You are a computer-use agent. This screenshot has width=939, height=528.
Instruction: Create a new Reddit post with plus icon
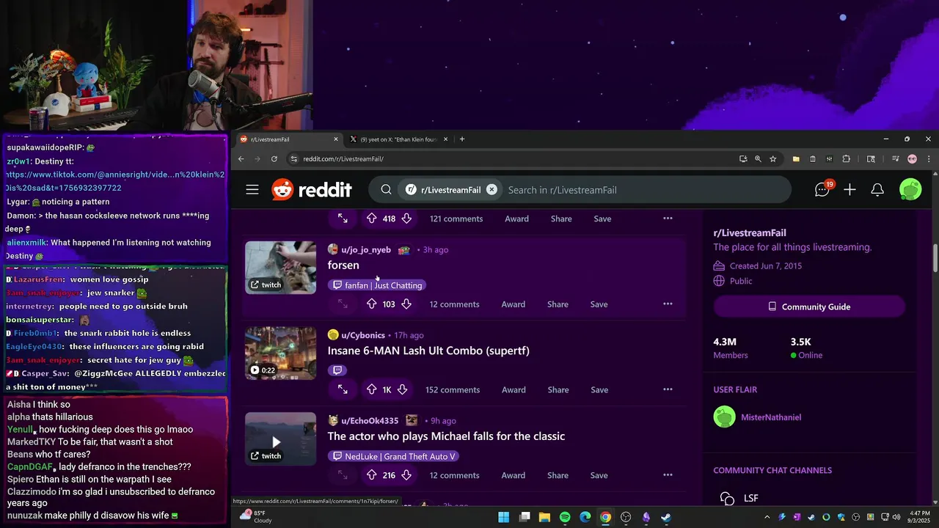pyautogui.click(x=850, y=190)
